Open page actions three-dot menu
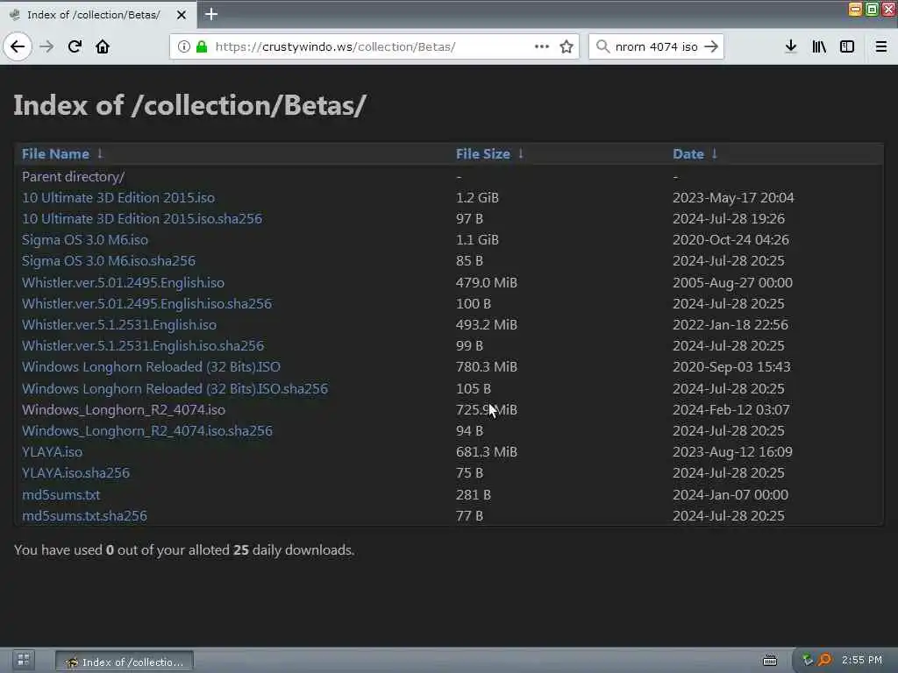This screenshot has width=898, height=673. click(x=542, y=46)
